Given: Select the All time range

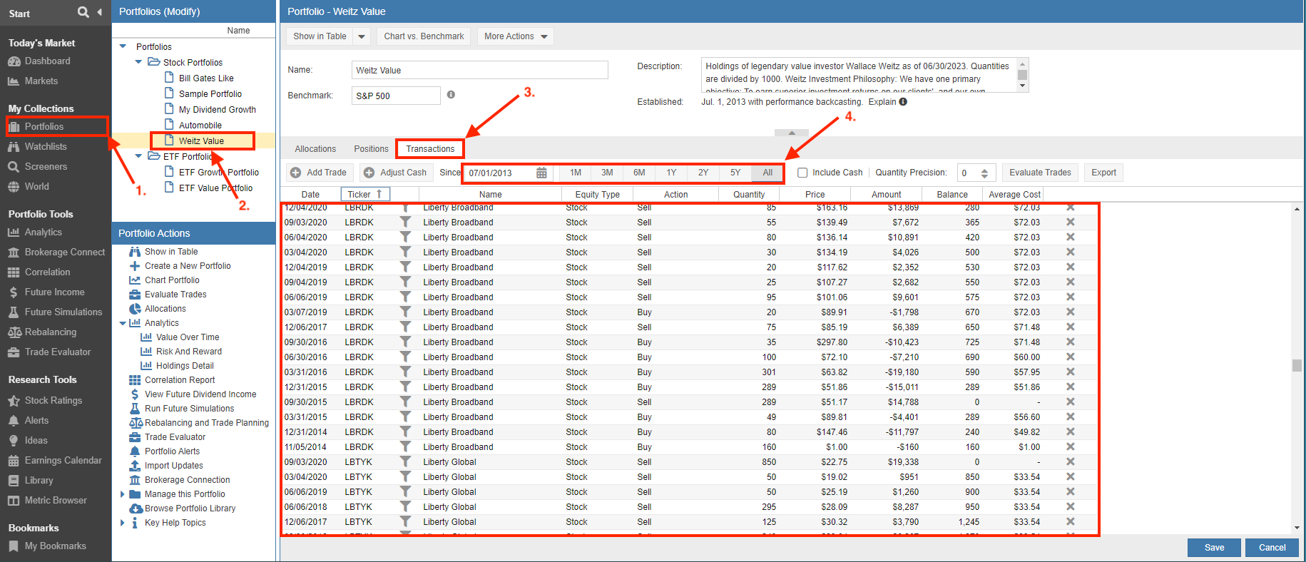Looking at the screenshot, I should coord(767,173).
